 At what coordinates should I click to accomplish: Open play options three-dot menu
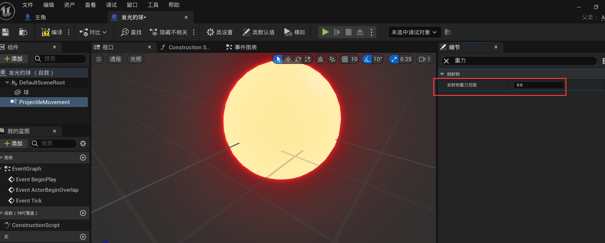(371, 32)
